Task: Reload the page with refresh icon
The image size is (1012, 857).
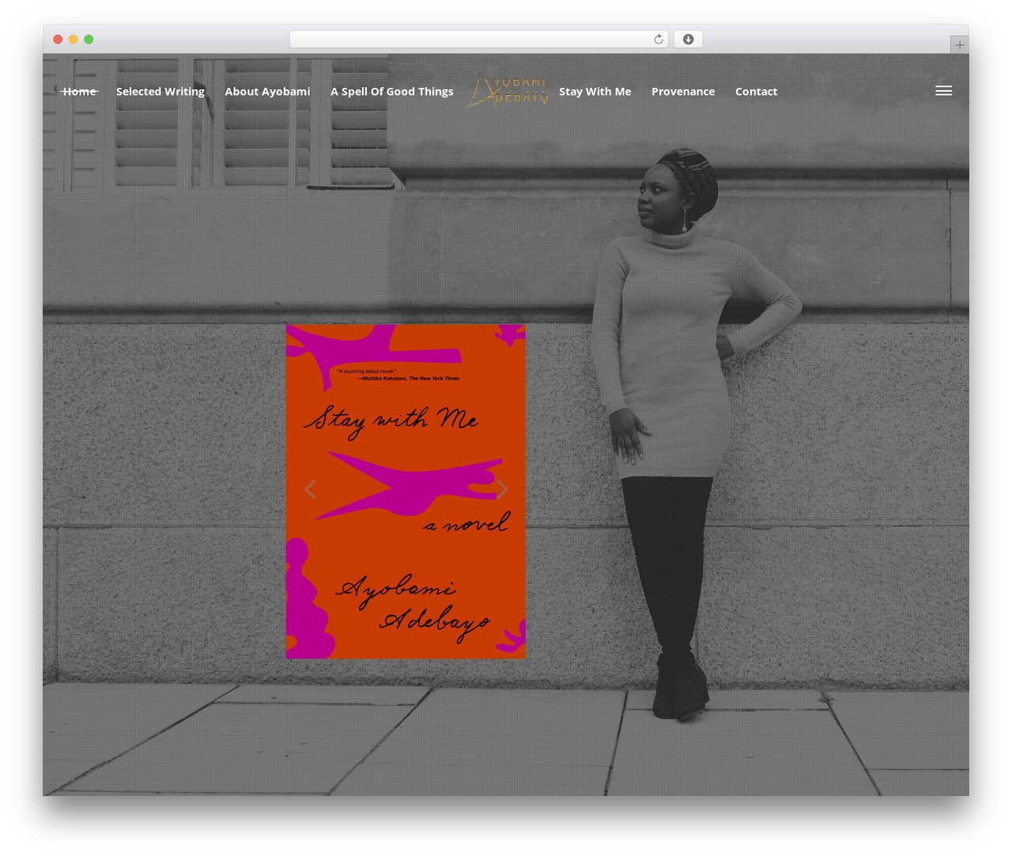Action: [x=658, y=40]
